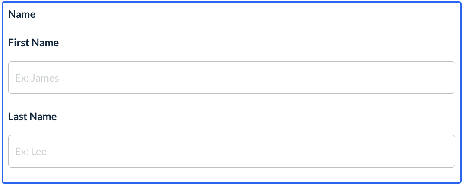Activate the first name entry box
The image size is (462, 184).
(x=231, y=78)
